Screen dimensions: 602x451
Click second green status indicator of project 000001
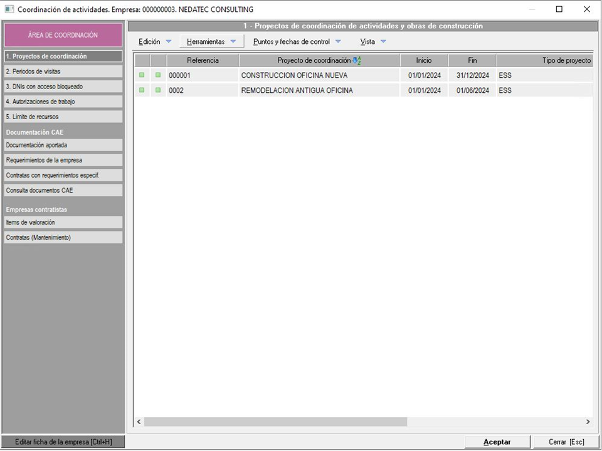pyautogui.click(x=158, y=75)
